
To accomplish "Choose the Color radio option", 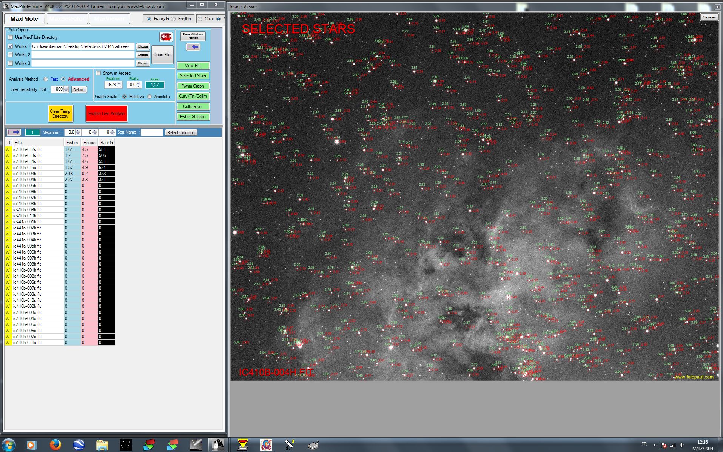I will 200,19.
